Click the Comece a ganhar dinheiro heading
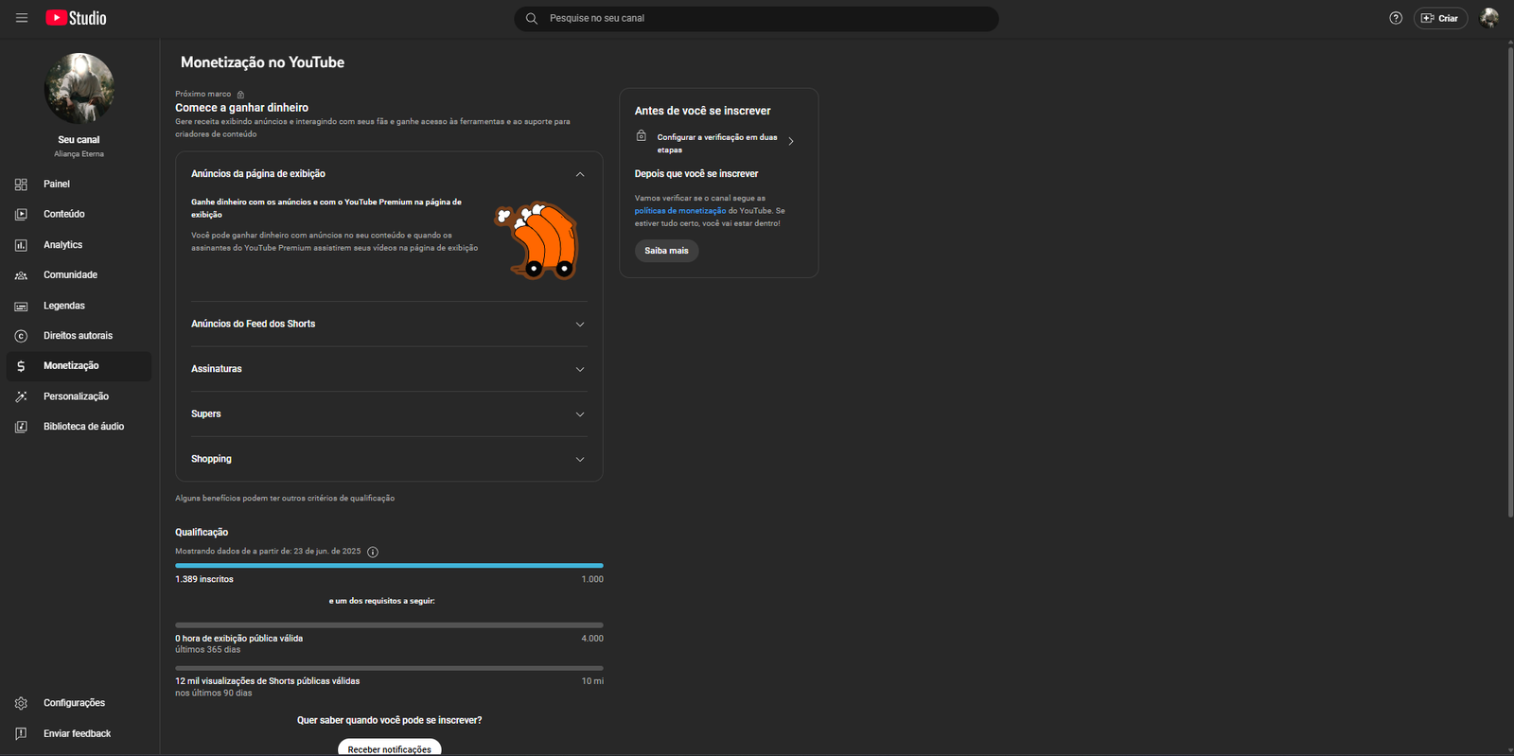The image size is (1514, 756). 241,108
